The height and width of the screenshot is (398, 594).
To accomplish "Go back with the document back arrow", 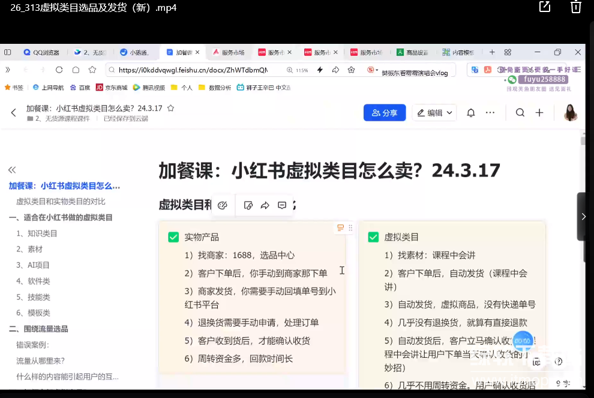I will (x=14, y=113).
